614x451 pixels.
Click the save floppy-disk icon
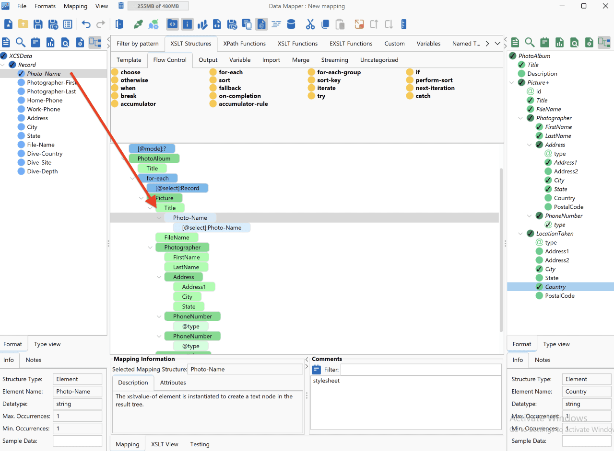click(38, 24)
